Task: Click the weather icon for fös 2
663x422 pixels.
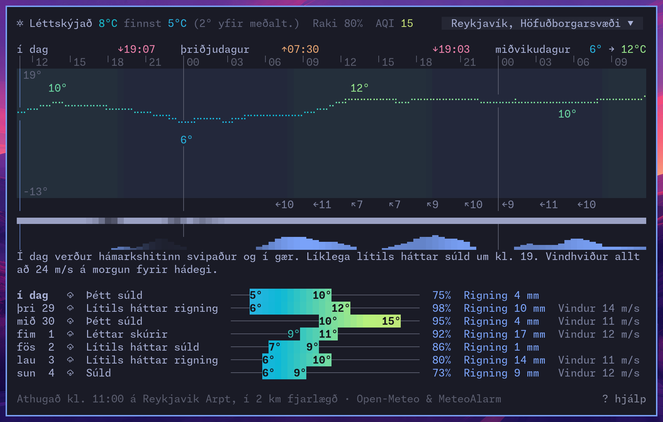Action: [70, 347]
